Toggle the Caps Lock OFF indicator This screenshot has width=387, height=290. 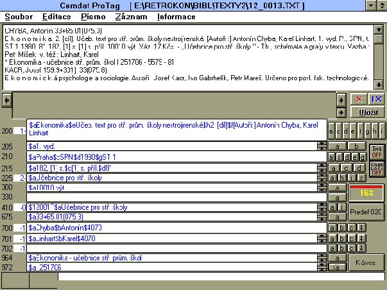(x=376, y=169)
